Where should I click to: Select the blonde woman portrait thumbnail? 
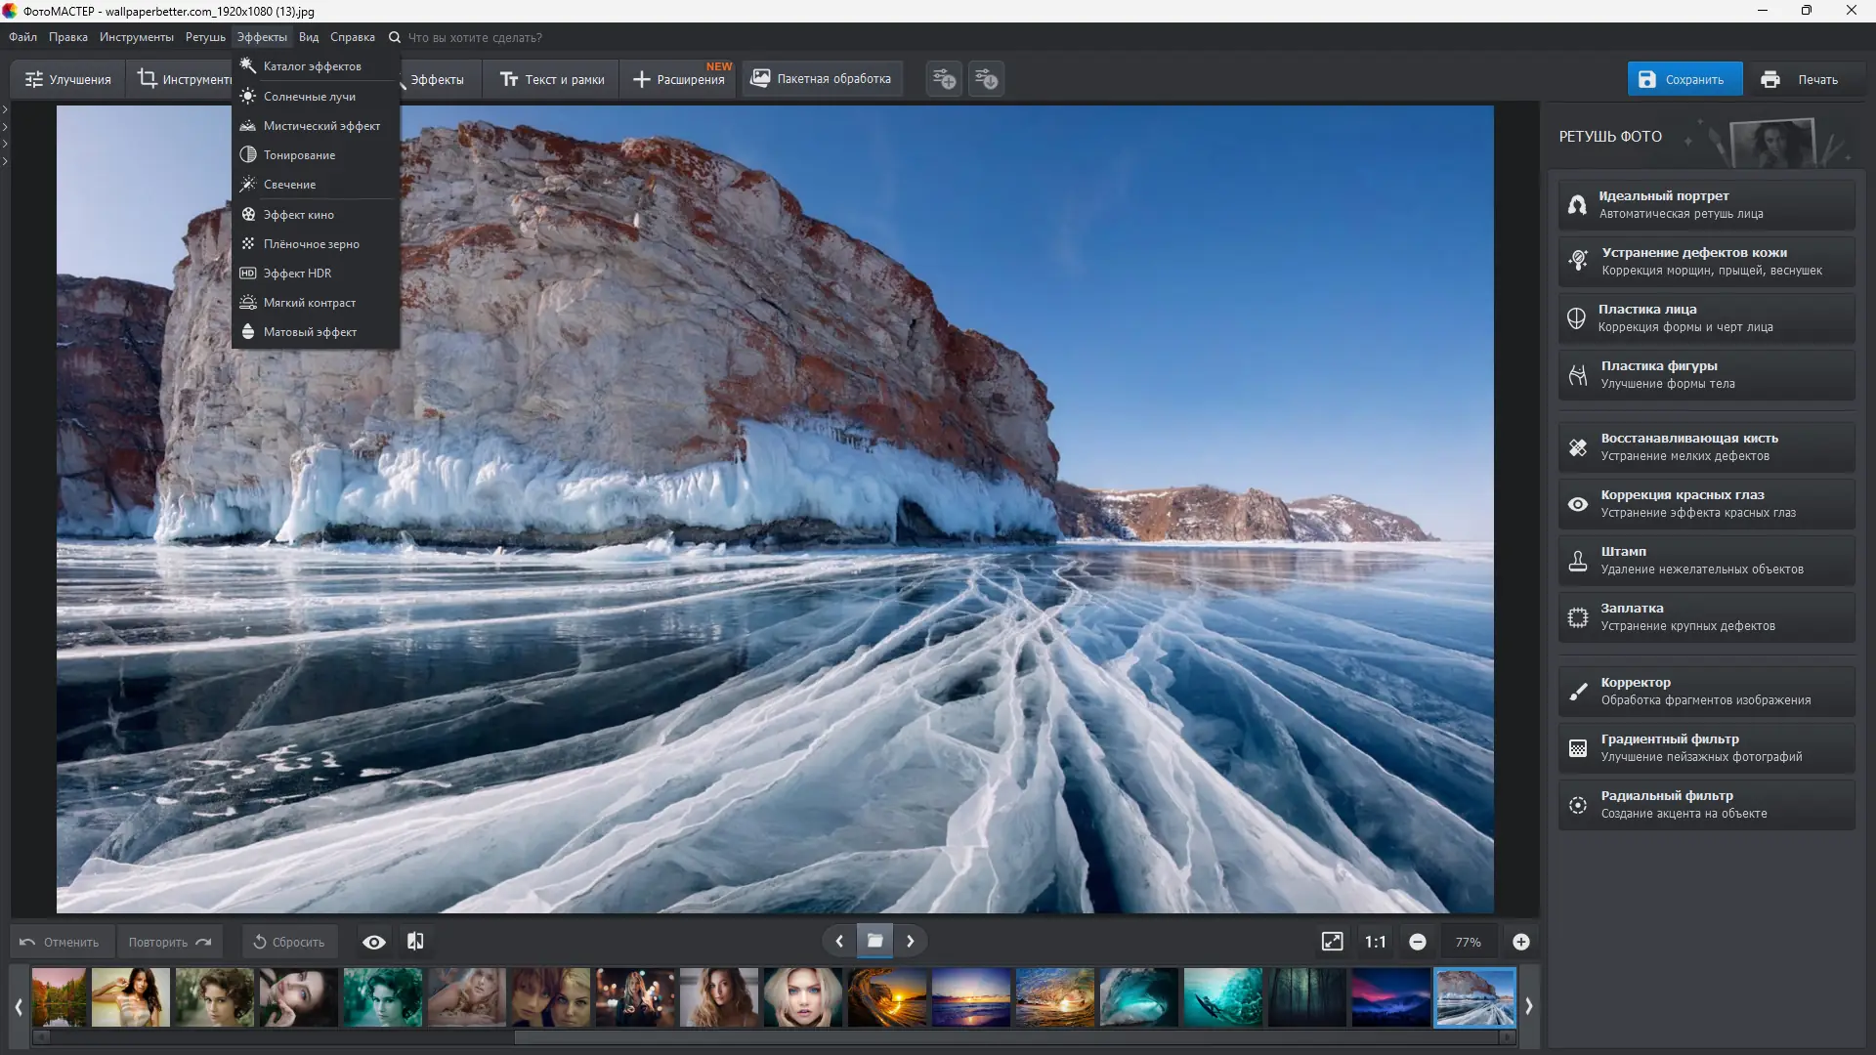click(x=802, y=996)
